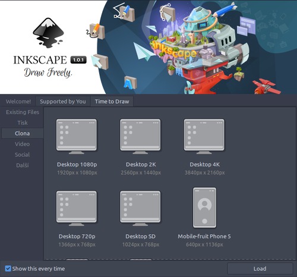297x277 pixels.
Task: Select the Desktop 720p template icon
Action: pyautogui.click(x=77, y=208)
